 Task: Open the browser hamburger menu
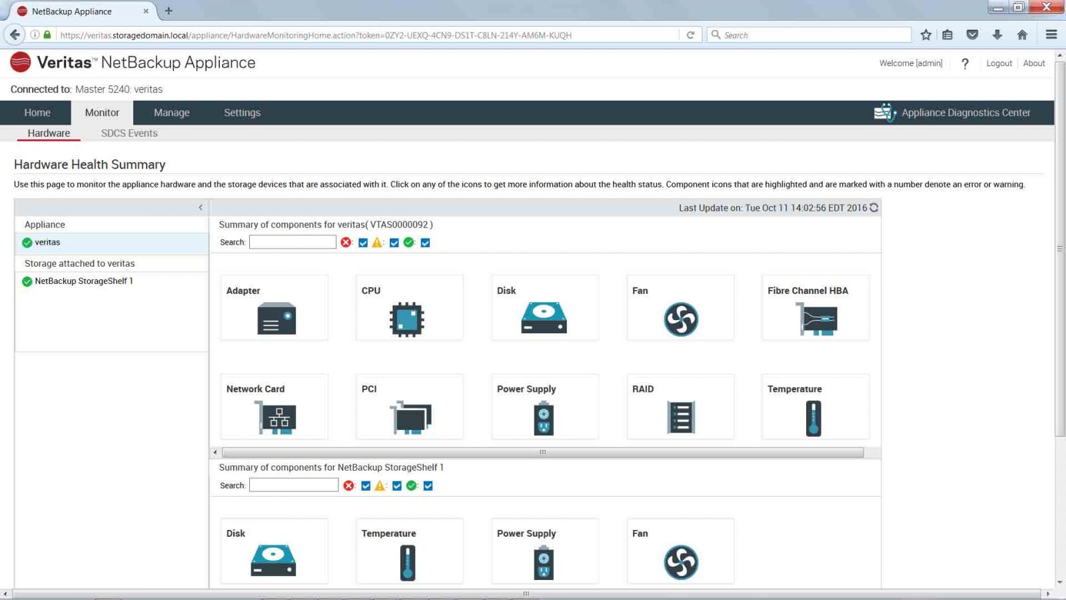coord(1051,35)
